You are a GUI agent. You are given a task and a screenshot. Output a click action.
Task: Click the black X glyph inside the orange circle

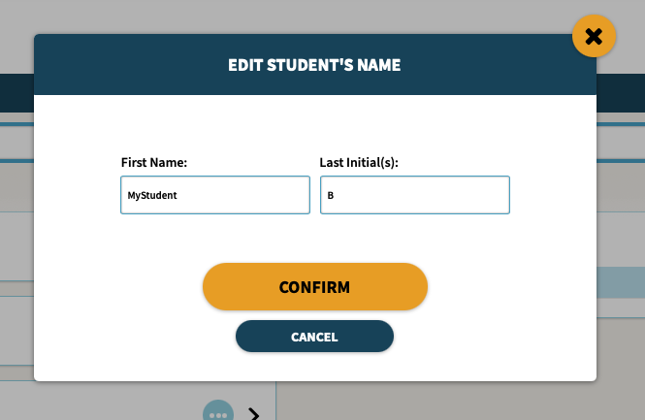594,37
